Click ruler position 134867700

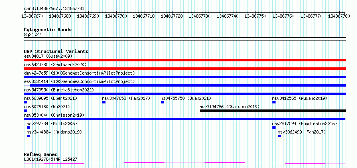tap(116, 16)
